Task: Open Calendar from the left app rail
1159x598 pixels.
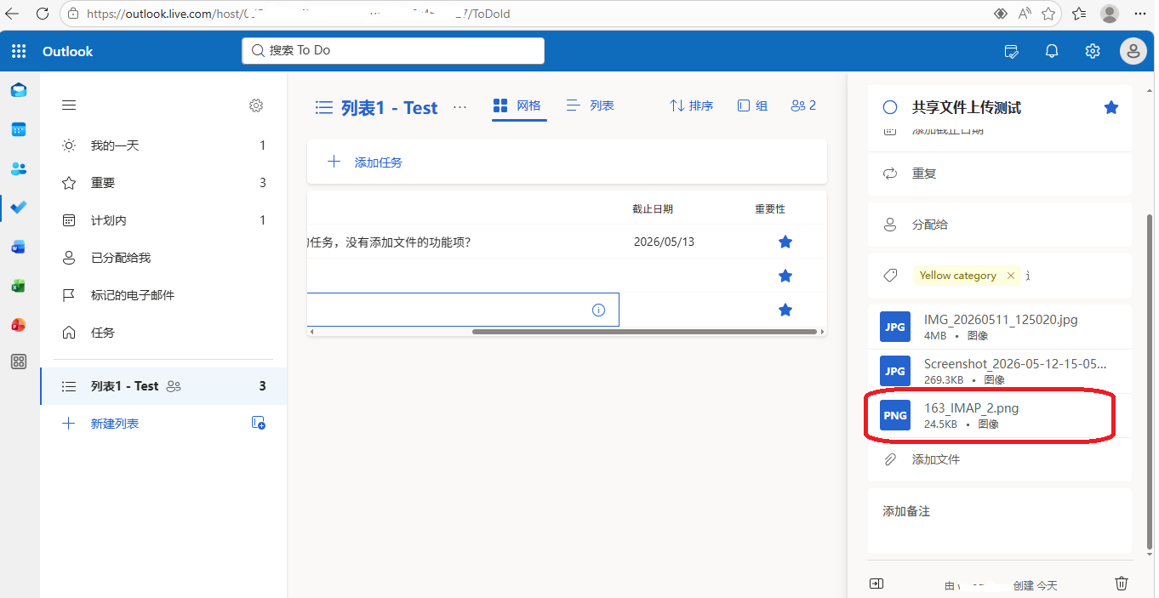Action: click(19, 130)
